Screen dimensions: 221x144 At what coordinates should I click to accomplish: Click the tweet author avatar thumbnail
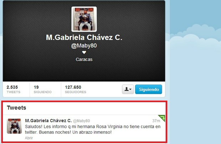(x=14, y=126)
